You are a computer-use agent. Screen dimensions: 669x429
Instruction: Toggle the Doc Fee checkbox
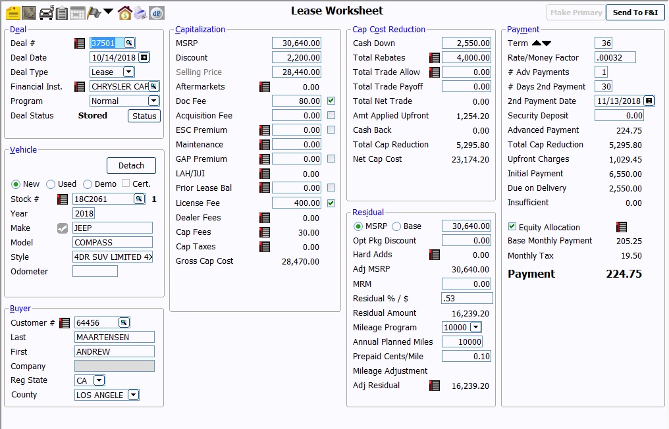pyautogui.click(x=331, y=101)
